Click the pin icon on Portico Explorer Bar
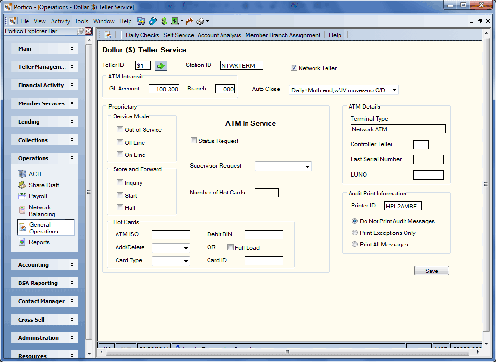This screenshot has width=496, height=362. [x=81, y=31]
